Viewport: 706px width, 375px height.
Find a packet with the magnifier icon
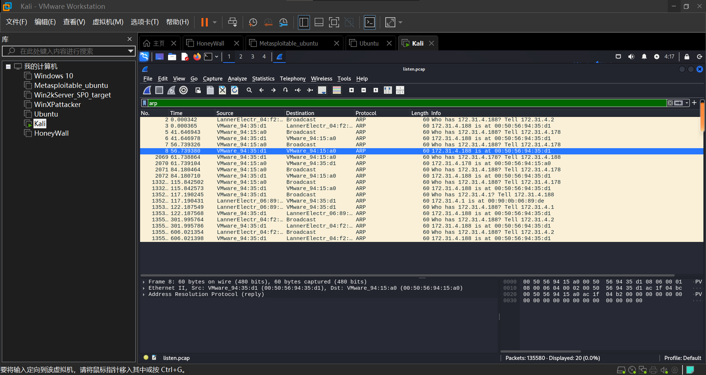[249, 90]
